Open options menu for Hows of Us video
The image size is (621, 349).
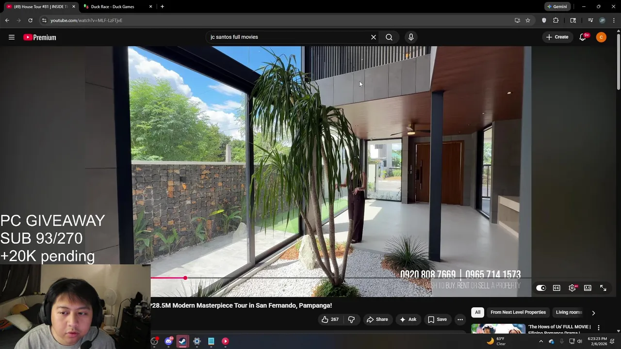(598, 328)
